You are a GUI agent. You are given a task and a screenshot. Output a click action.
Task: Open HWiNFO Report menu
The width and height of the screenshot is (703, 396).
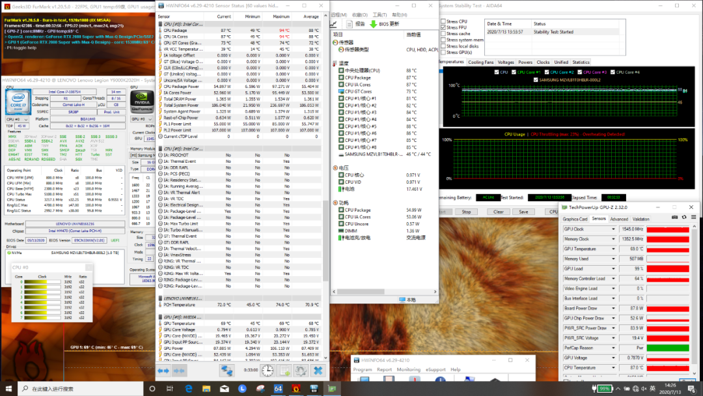(x=384, y=369)
